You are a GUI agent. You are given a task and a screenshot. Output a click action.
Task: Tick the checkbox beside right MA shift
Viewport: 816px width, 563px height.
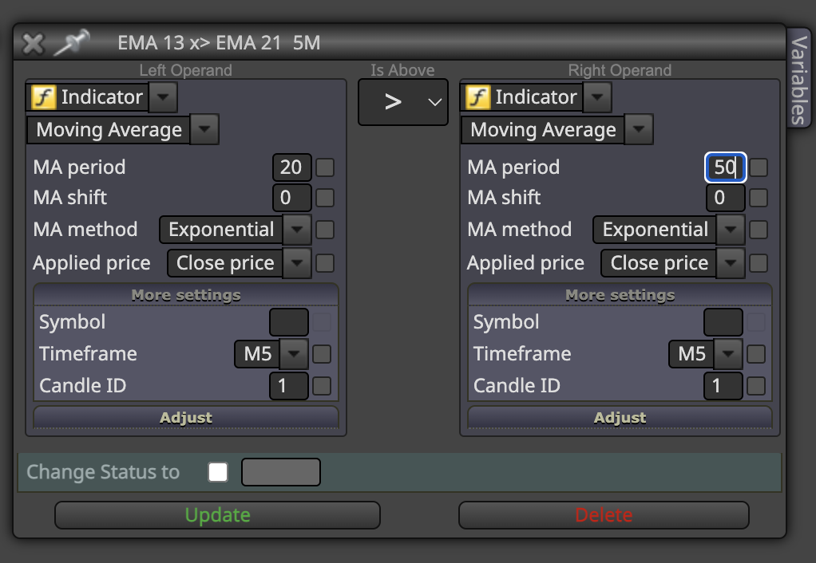pyautogui.click(x=759, y=198)
